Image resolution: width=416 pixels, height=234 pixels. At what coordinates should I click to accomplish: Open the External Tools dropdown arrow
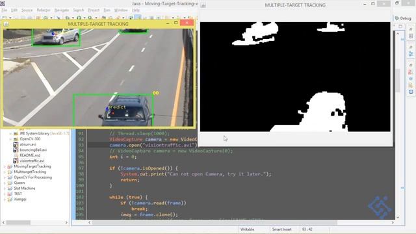tap(96, 18)
